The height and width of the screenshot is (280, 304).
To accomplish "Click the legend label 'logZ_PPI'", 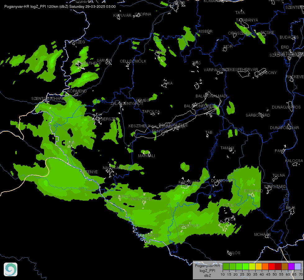I will pos(207,270).
